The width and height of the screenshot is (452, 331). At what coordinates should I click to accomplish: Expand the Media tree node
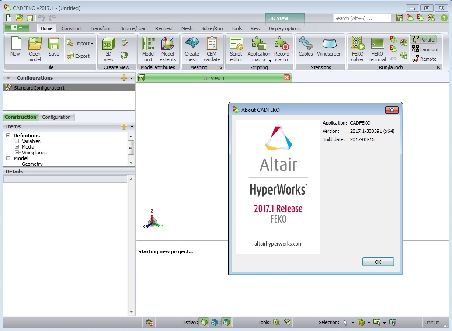17,147
